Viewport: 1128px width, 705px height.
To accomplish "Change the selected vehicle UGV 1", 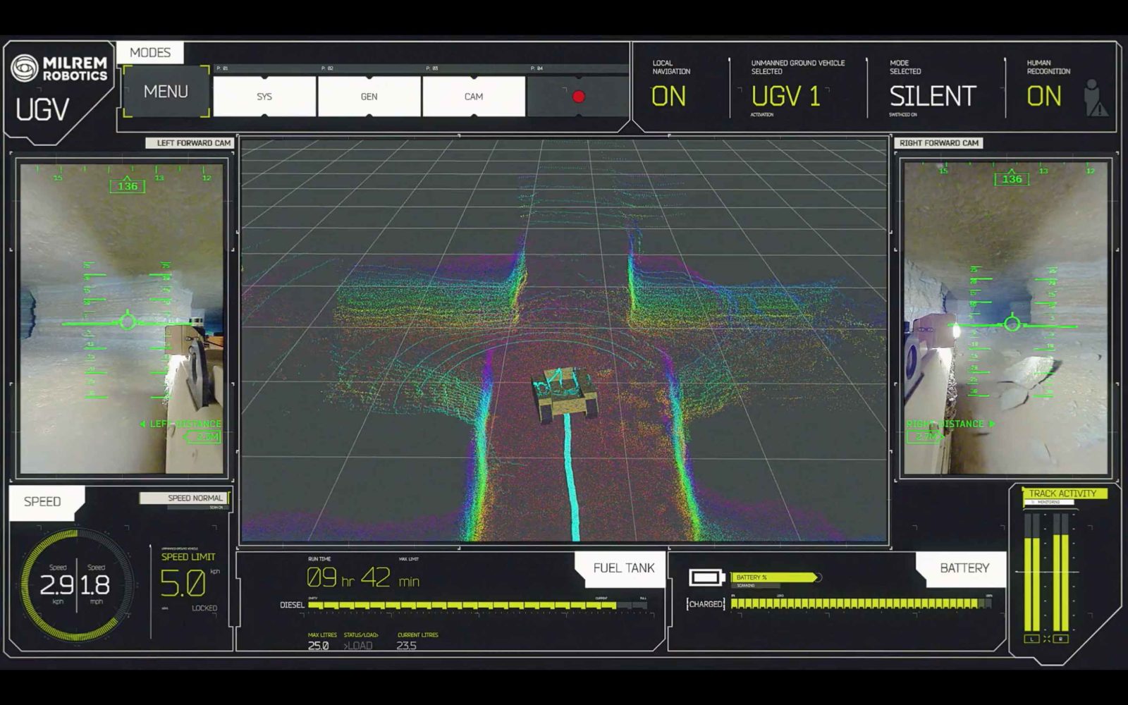I will pyautogui.click(x=785, y=97).
